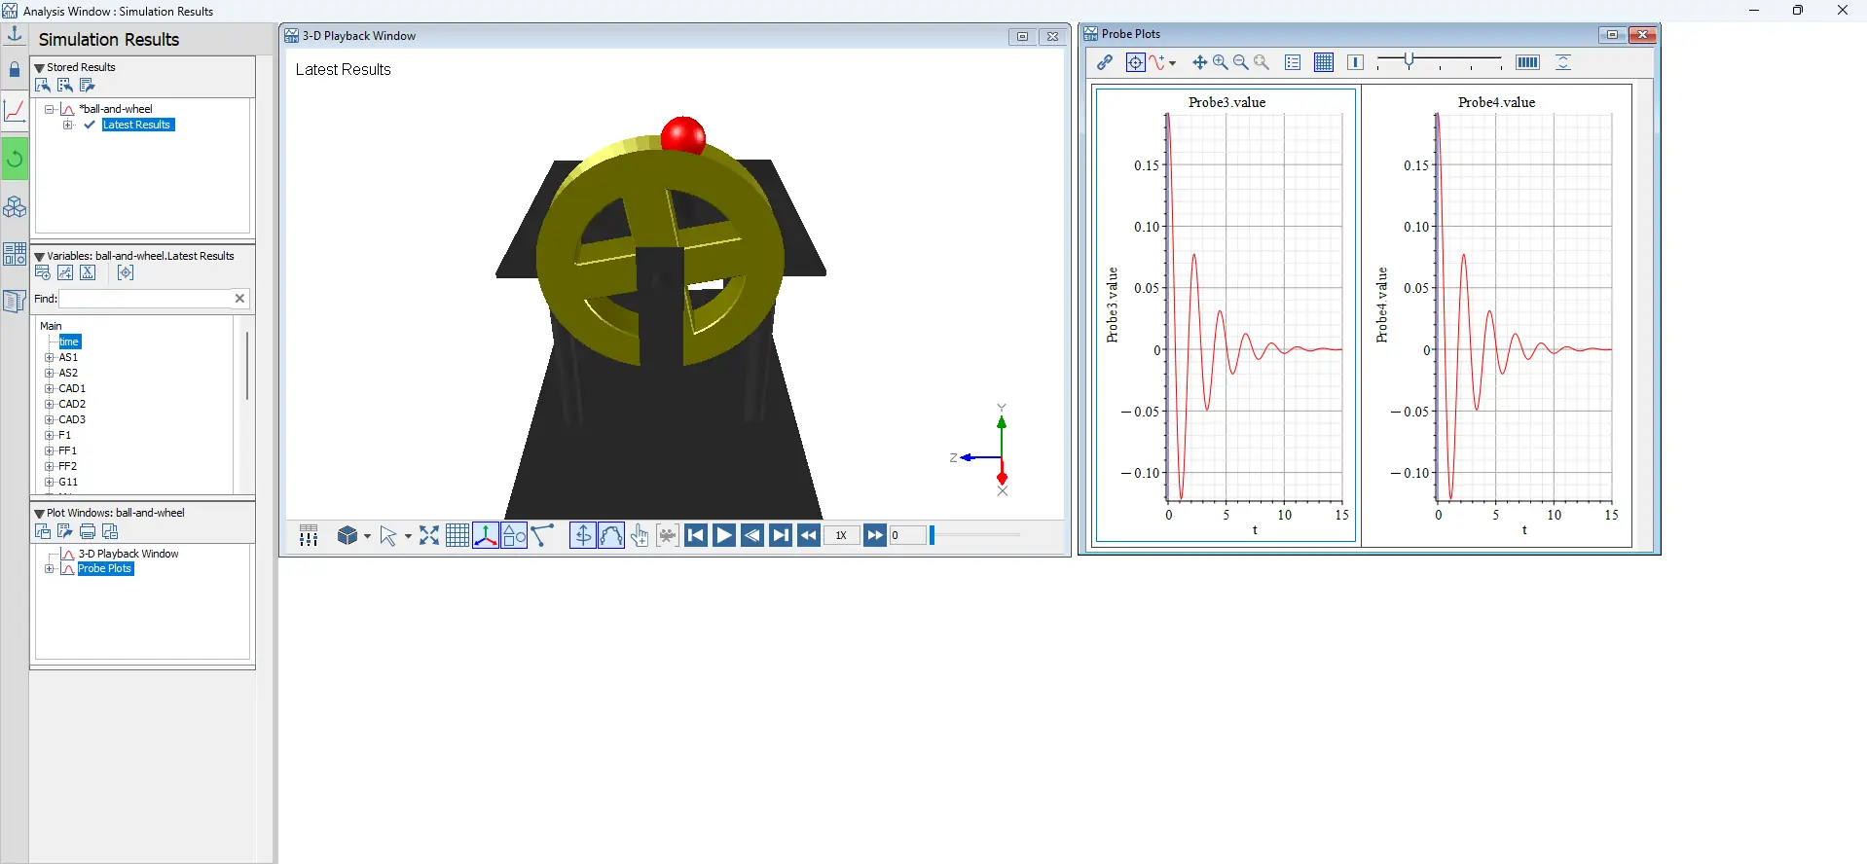Increase the playback speed
Screen dimensions: 1867x864
875,535
